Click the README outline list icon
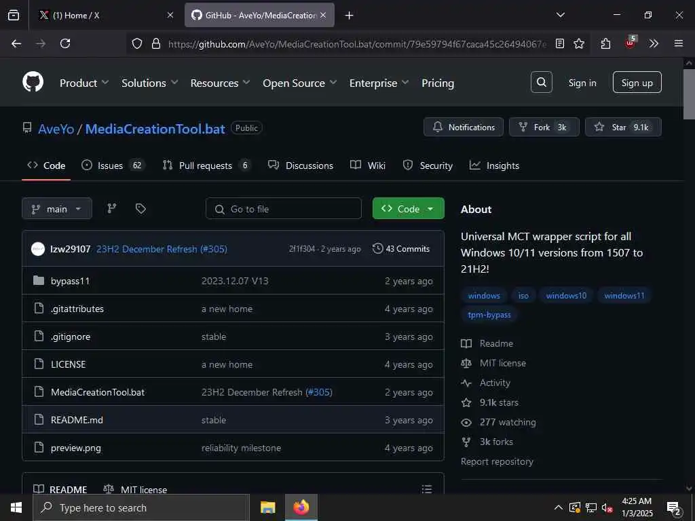 [427, 488]
